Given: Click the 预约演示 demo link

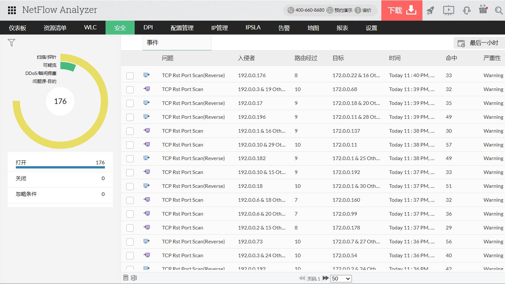Looking at the screenshot, I should click(x=340, y=10).
